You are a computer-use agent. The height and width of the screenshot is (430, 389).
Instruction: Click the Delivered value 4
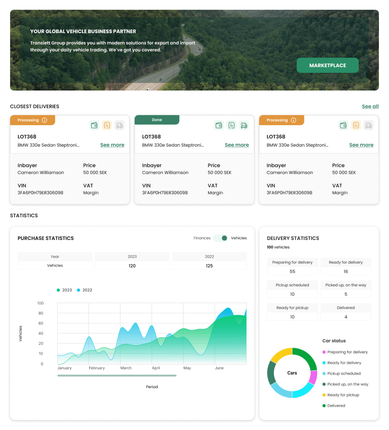click(346, 317)
